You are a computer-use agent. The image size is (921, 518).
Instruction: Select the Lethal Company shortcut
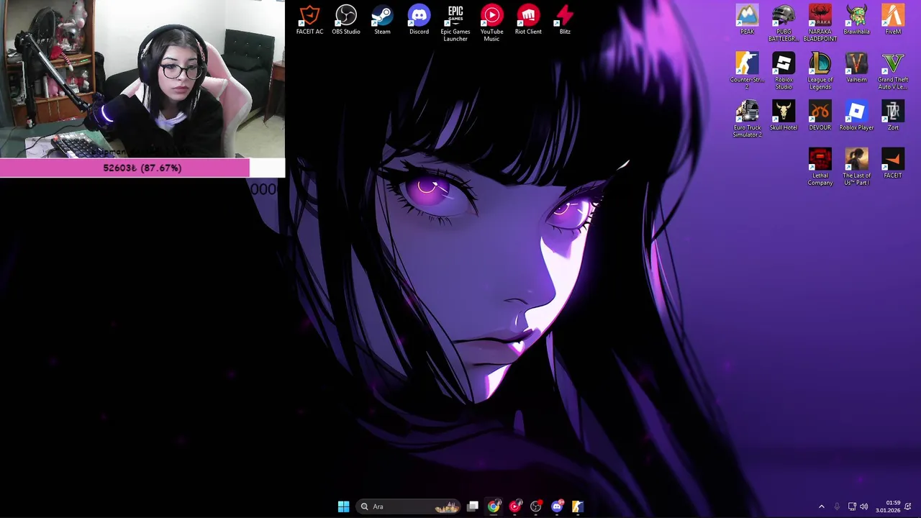(820, 167)
